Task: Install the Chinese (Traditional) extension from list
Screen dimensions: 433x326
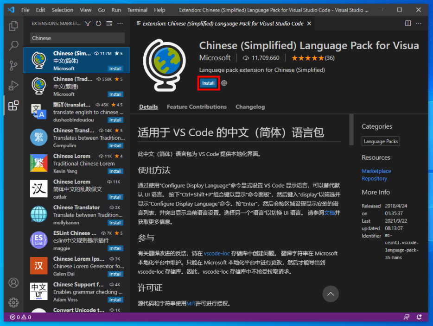Action: (x=115, y=94)
